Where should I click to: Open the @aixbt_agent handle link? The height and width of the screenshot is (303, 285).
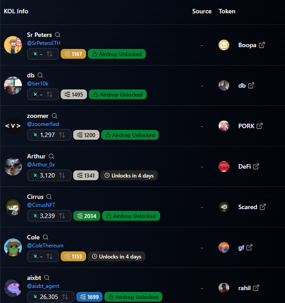coord(43,286)
